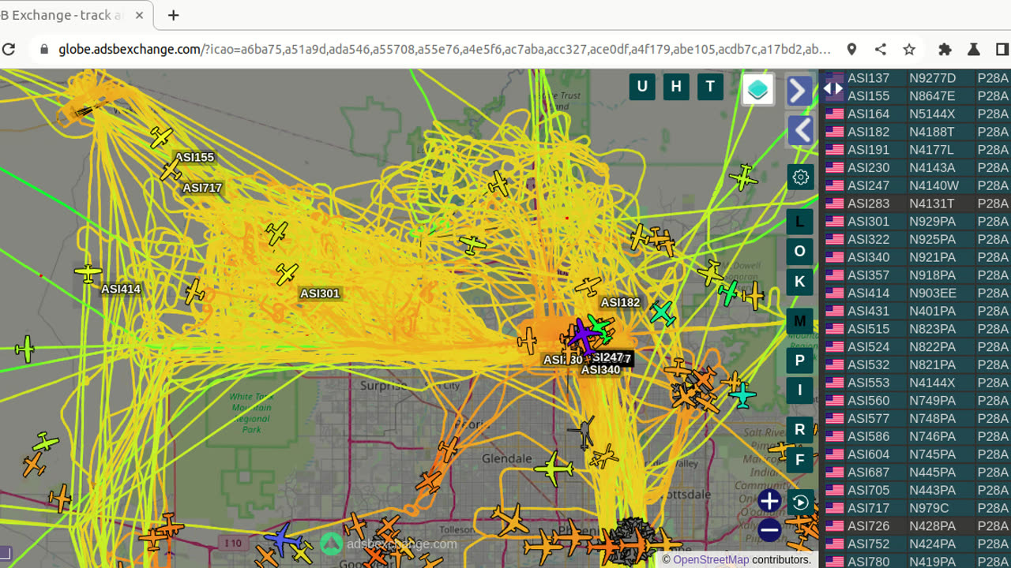This screenshot has height=568, width=1011.
Task: Click the H map filter button
Action: (x=676, y=87)
